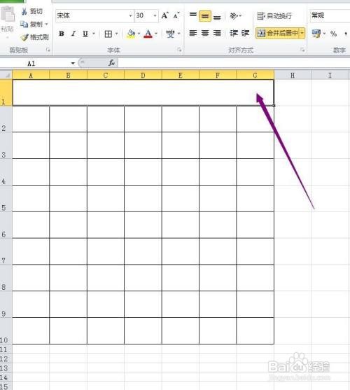Open the fill color dropdown arrow
350x390 pixels.
tap(139, 34)
